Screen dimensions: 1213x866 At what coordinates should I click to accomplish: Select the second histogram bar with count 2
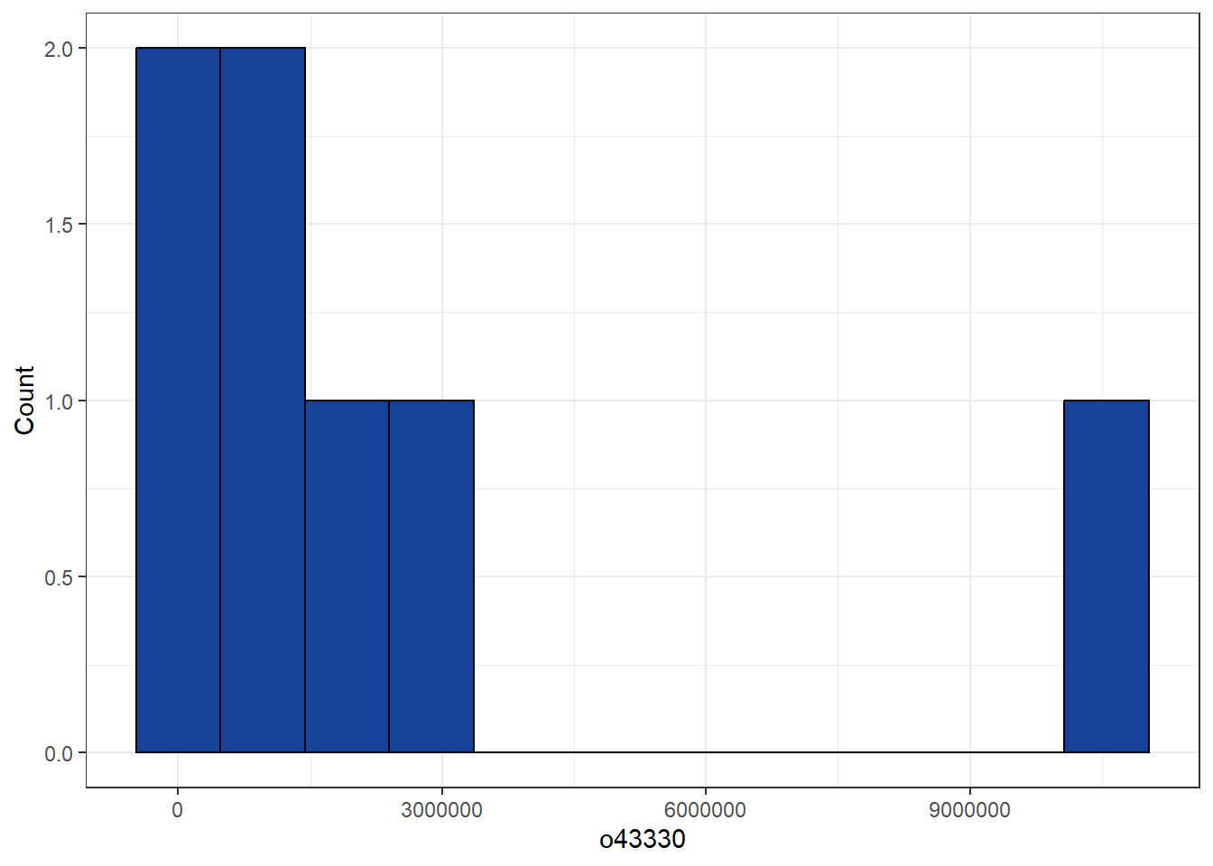point(263,400)
